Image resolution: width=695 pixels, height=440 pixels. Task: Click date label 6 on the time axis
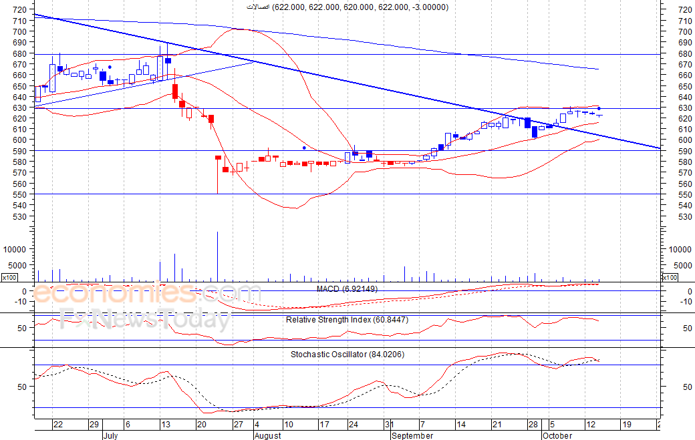click(x=128, y=425)
